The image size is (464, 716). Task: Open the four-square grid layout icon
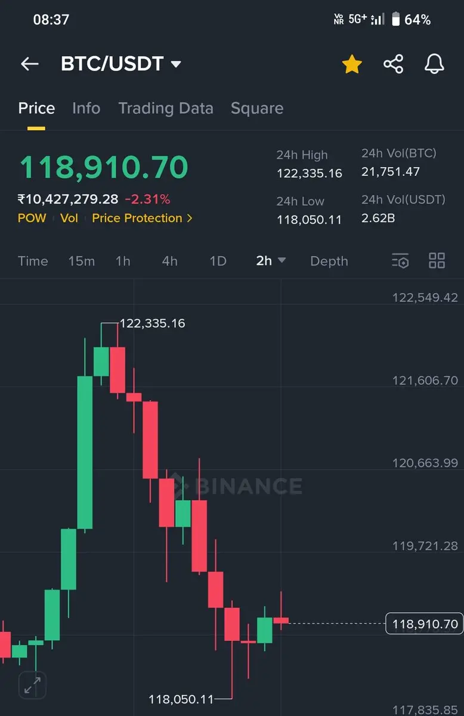click(437, 261)
